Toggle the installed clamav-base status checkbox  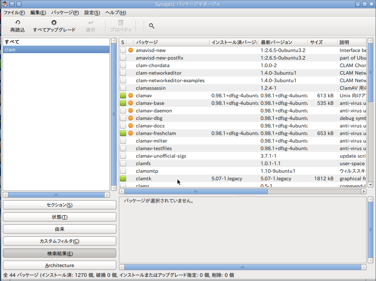click(123, 103)
